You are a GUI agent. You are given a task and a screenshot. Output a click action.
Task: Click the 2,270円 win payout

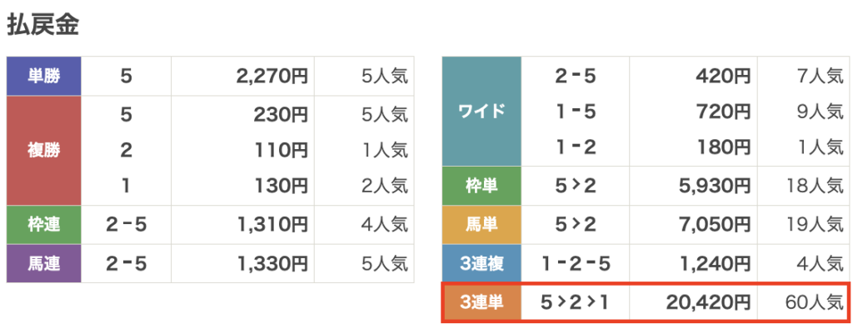(x=272, y=77)
